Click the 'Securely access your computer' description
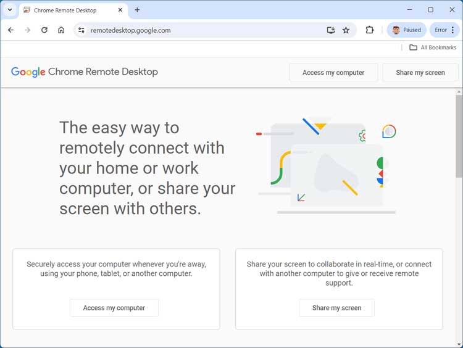The height and width of the screenshot is (348, 463). coord(116,269)
